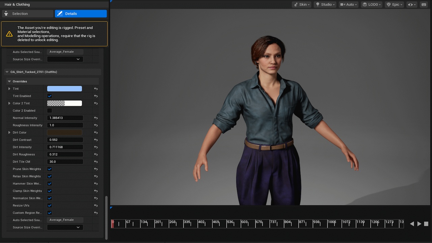
Task: Uncheck Prune Skin Weights
Action: point(50,169)
